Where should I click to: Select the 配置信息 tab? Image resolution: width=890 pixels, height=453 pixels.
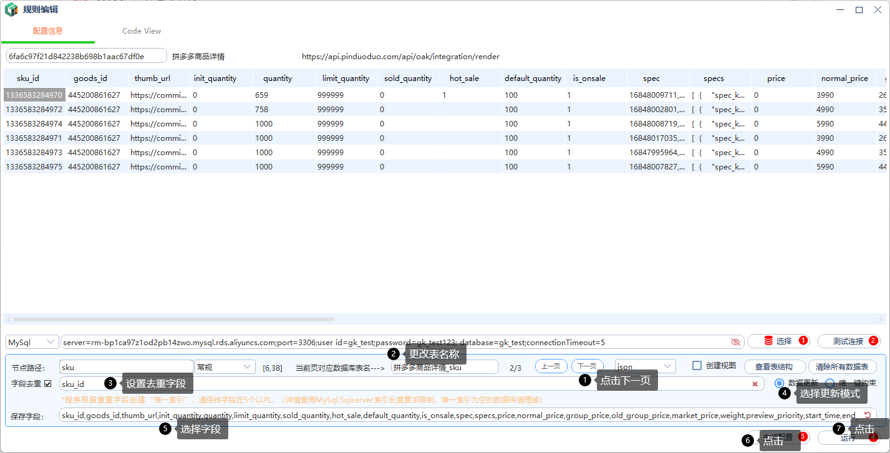pyautogui.click(x=48, y=31)
